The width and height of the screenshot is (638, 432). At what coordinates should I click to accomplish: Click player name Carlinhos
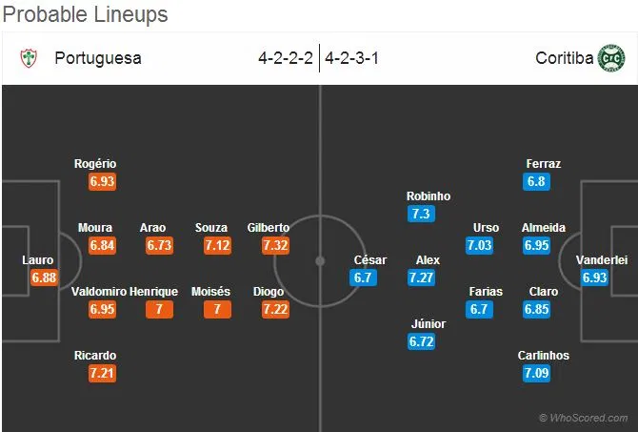coord(544,356)
